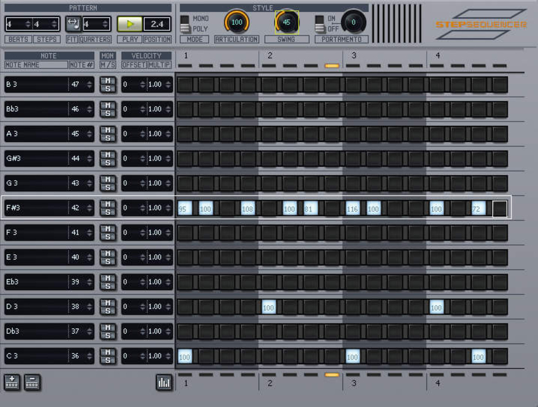Change note number 42 stepper for F#3
Screen dimensions: 538x407
point(89,208)
